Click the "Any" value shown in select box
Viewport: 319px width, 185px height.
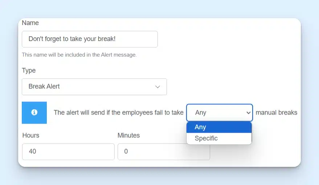[x=201, y=112]
